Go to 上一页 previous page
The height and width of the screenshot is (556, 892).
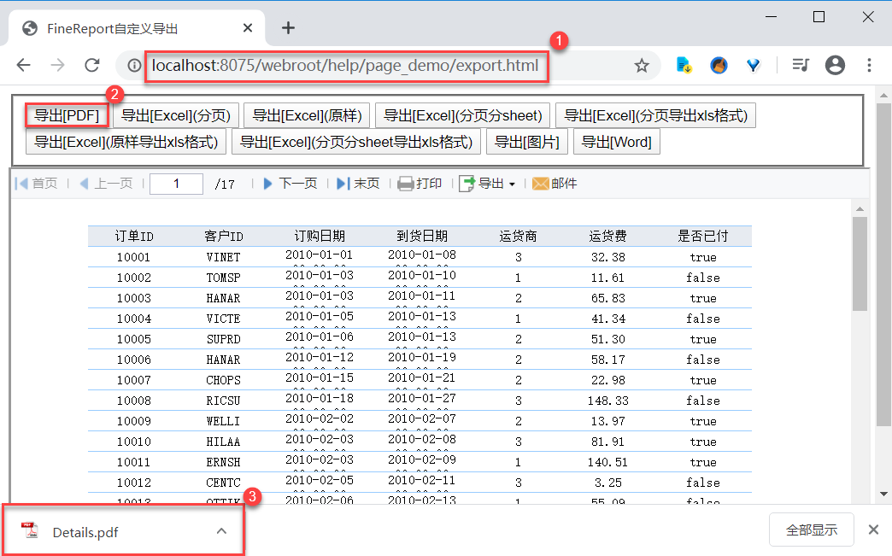point(107,184)
